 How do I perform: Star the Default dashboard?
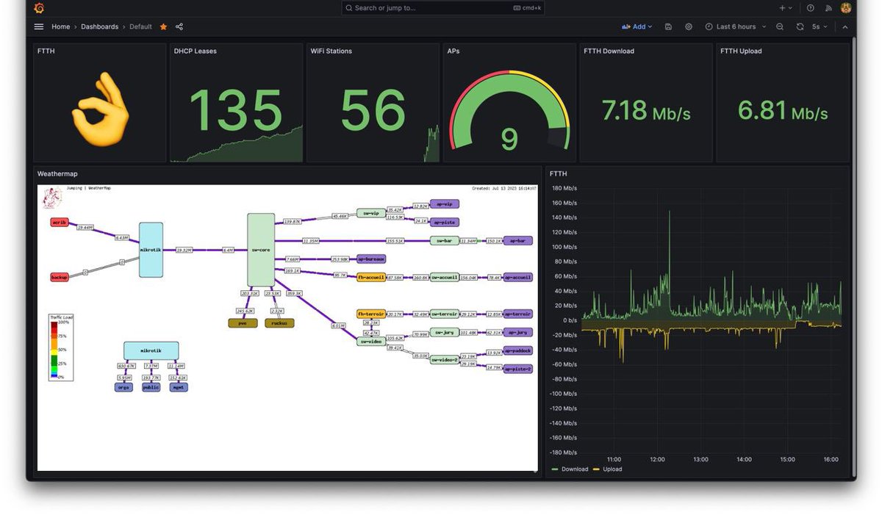163,26
